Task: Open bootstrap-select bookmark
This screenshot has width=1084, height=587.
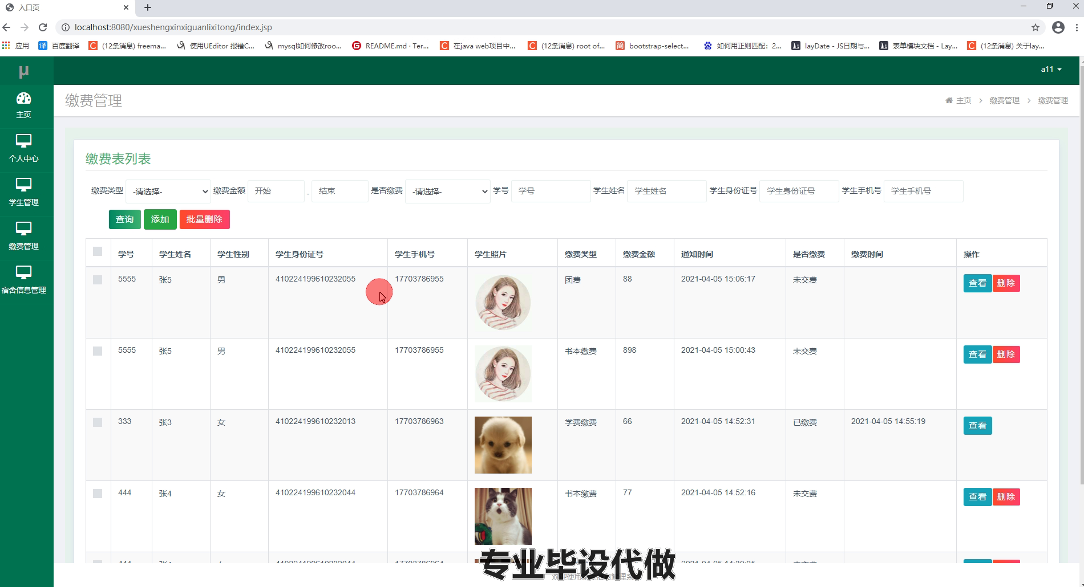Action: tap(652, 46)
